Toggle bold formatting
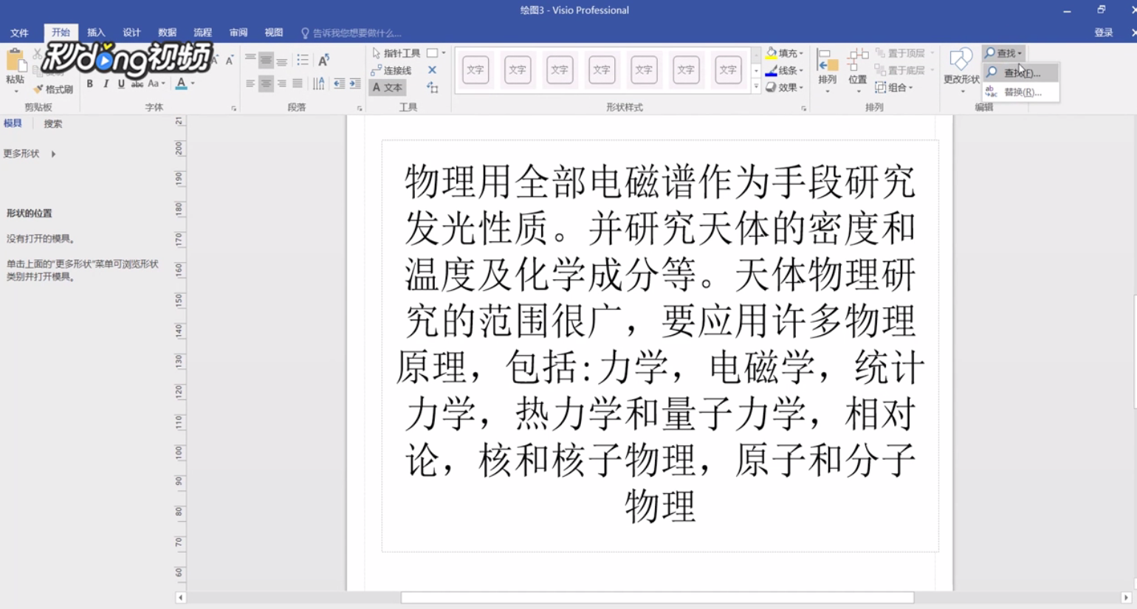The image size is (1137, 609). [89, 84]
